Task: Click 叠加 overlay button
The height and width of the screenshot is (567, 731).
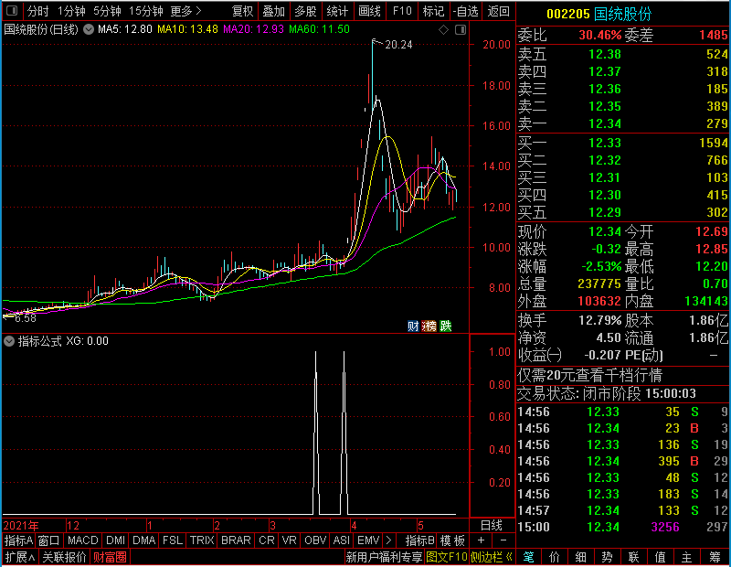Action: 274,11
